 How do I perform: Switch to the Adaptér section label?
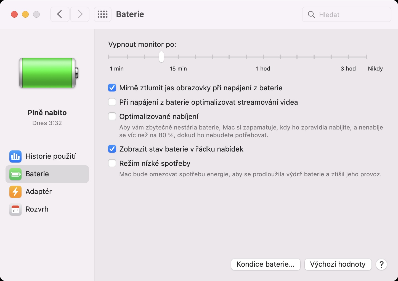click(39, 191)
